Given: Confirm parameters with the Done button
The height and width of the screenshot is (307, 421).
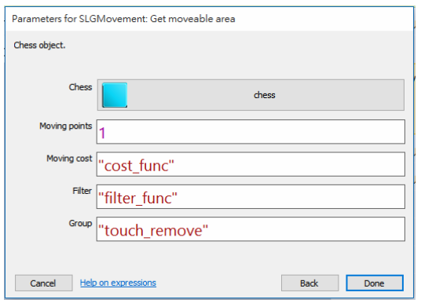Looking at the screenshot, I should tap(375, 283).
